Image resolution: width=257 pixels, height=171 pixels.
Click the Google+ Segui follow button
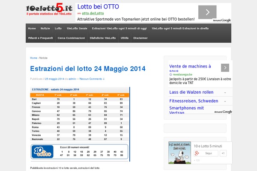tap(206, 153)
